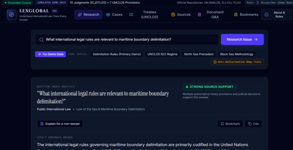Click the document icon in Explain button
Viewport: 293px width, 150px height.
42,124
